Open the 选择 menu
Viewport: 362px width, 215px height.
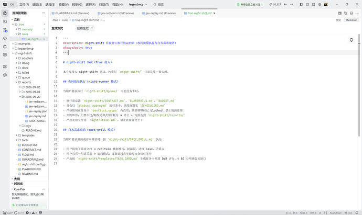coord(50,4)
